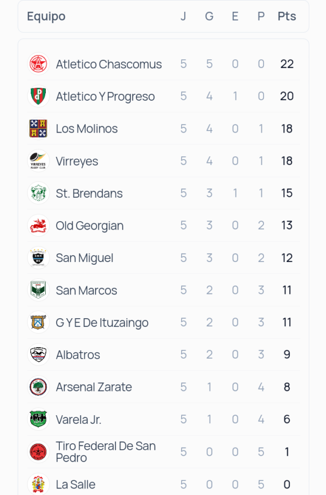Tap the G Y E De Ituzaingo crest
Image resolution: width=326 pixels, height=495 pixels.
(38, 322)
